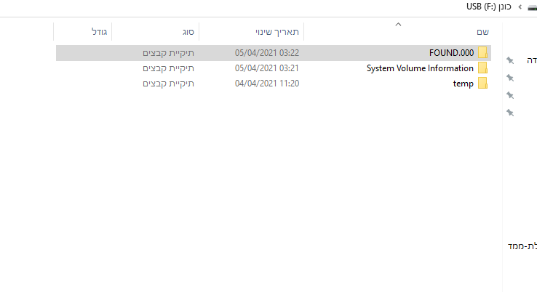
Task: Click the USB drive icon in address bar
Action: 532,7
